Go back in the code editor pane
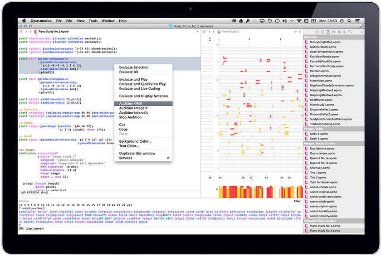The width and height of the screenshot is (381, 255). pos(26,32)
